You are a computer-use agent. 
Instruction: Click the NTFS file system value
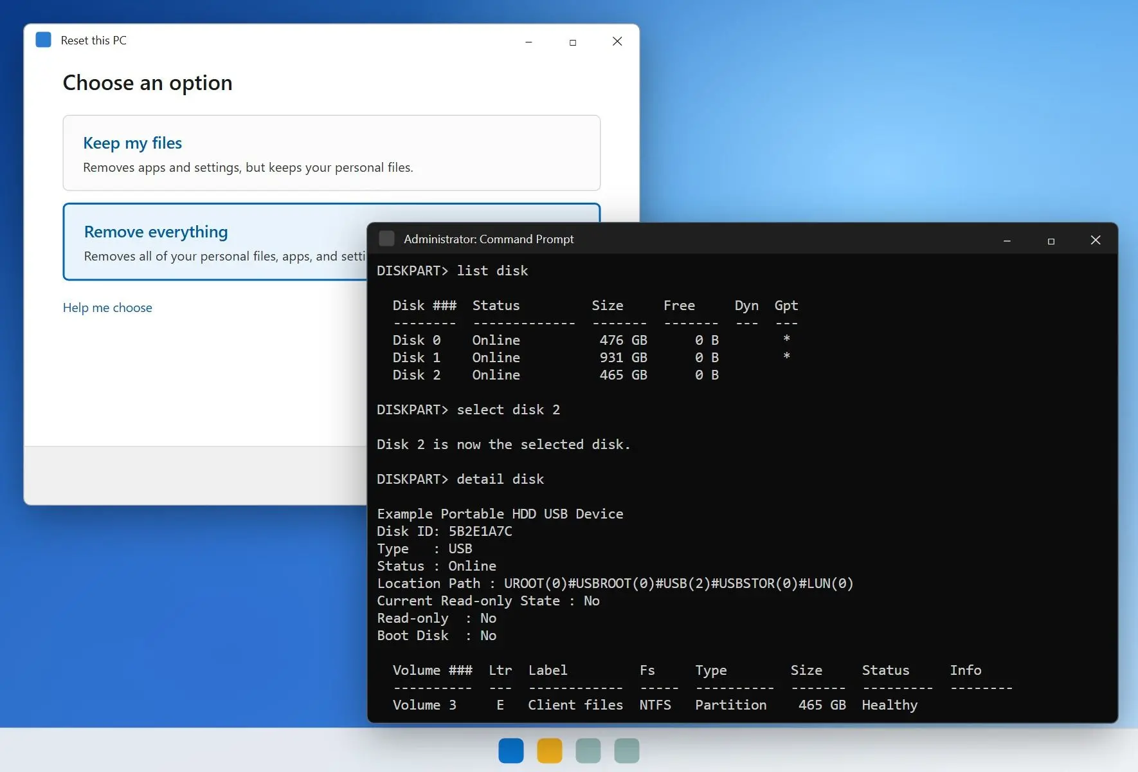[x=655, y=705]
